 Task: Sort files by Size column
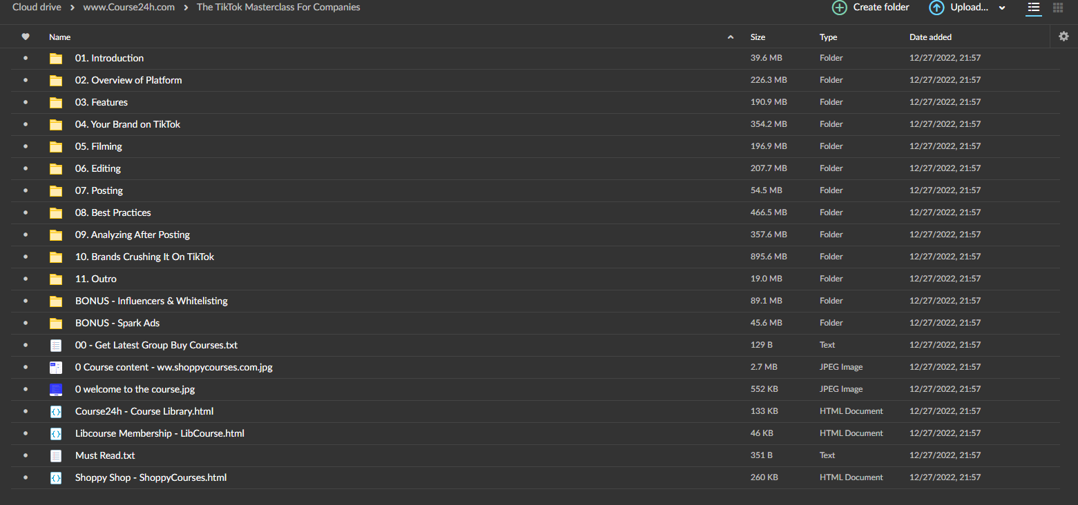[x=758, y=37]
